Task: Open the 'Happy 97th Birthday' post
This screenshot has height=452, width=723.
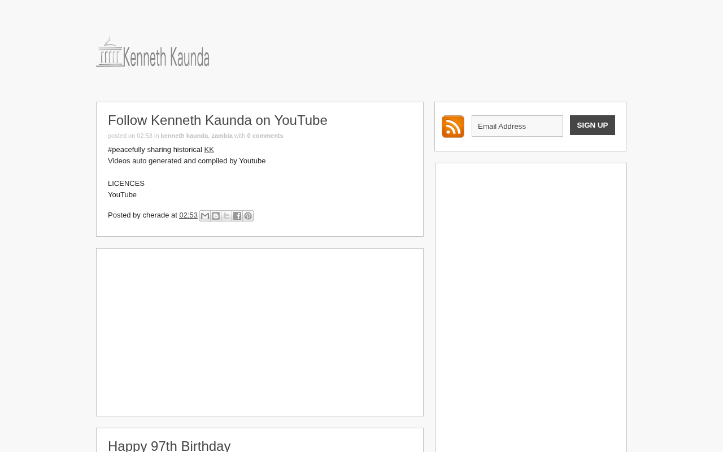Action: coord(169,445)
